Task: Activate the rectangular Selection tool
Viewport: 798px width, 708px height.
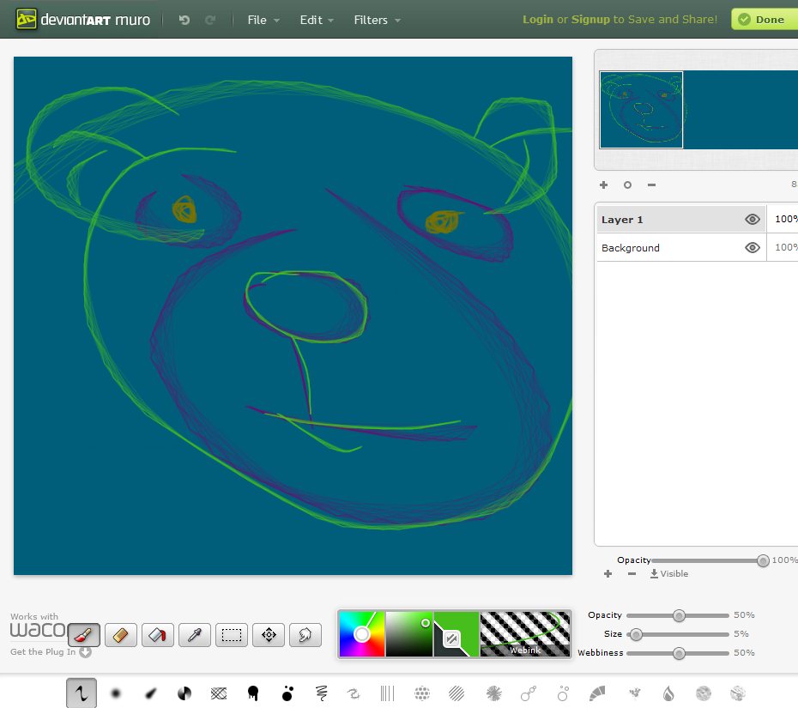Action: 232,636
